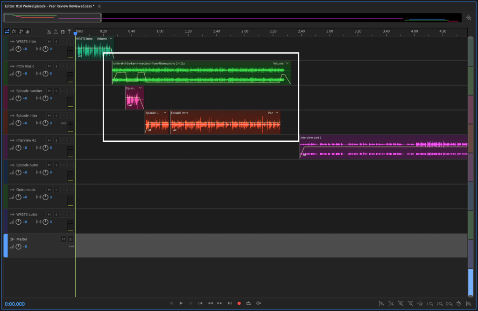Open the Editor panel menu icon
478x311 pixels.
[99, 6]
